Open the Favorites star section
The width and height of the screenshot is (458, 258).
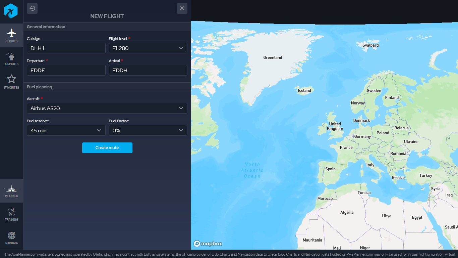point(11,82)
